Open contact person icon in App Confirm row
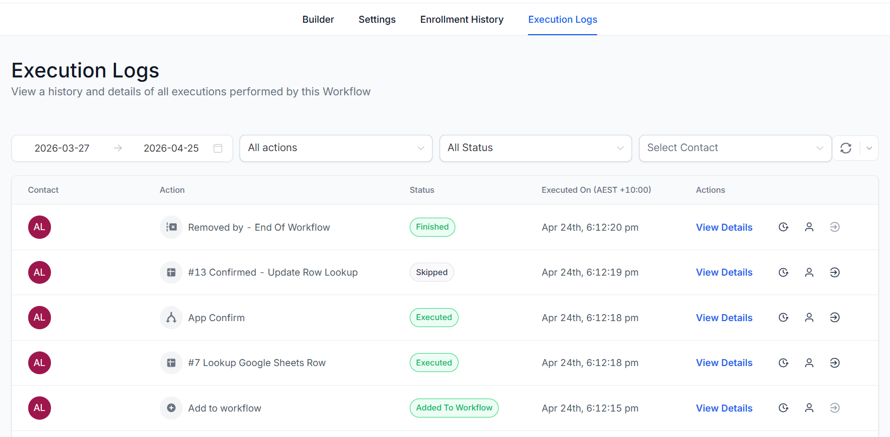This screenshot has height=437, width=890. tap(809, 317)
